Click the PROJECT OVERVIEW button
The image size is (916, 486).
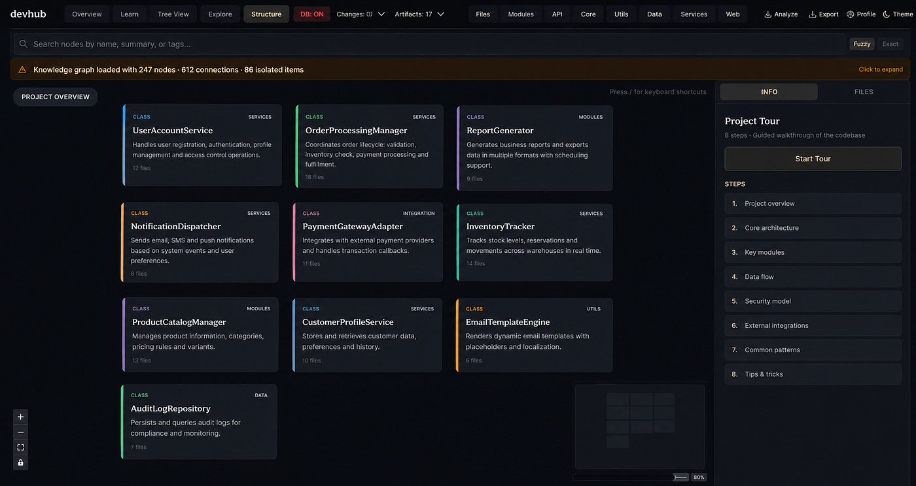tap(56, 97)
